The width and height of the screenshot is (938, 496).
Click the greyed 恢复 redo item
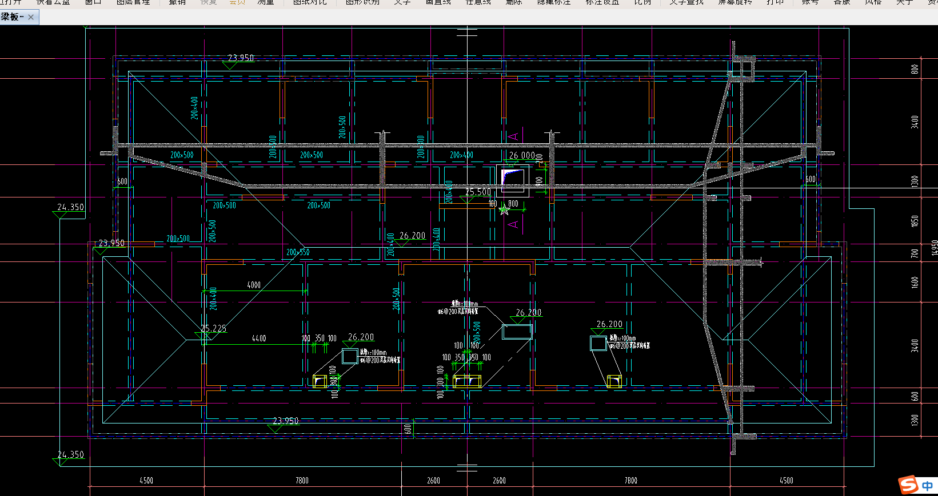209,2
